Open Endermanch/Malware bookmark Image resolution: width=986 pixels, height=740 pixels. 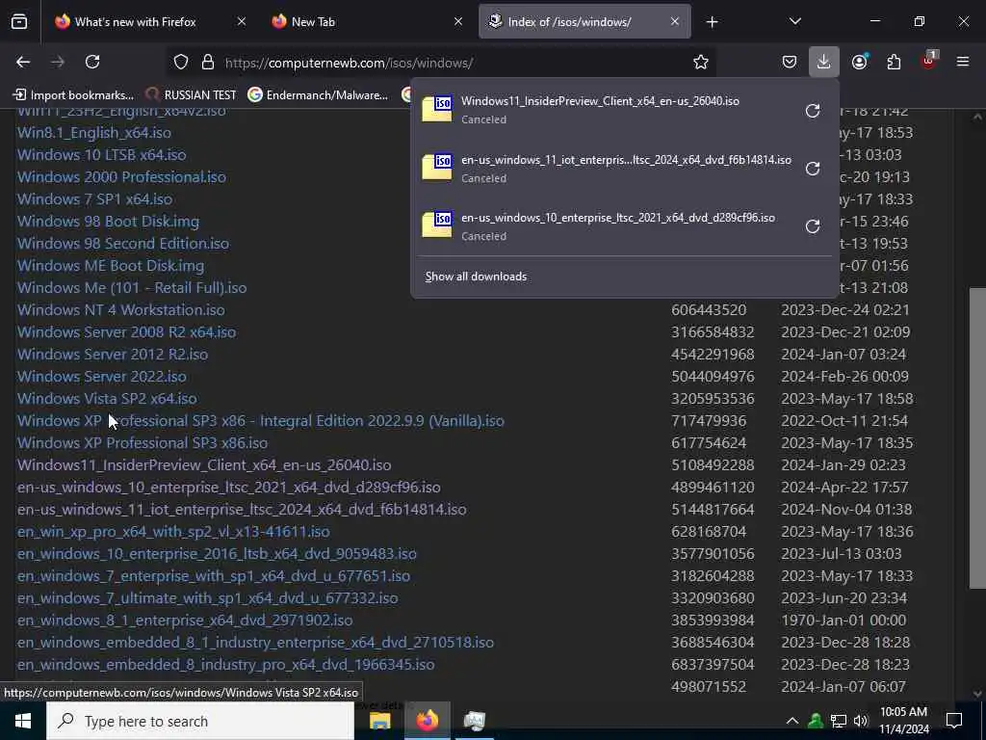click(x=318, y=95)
